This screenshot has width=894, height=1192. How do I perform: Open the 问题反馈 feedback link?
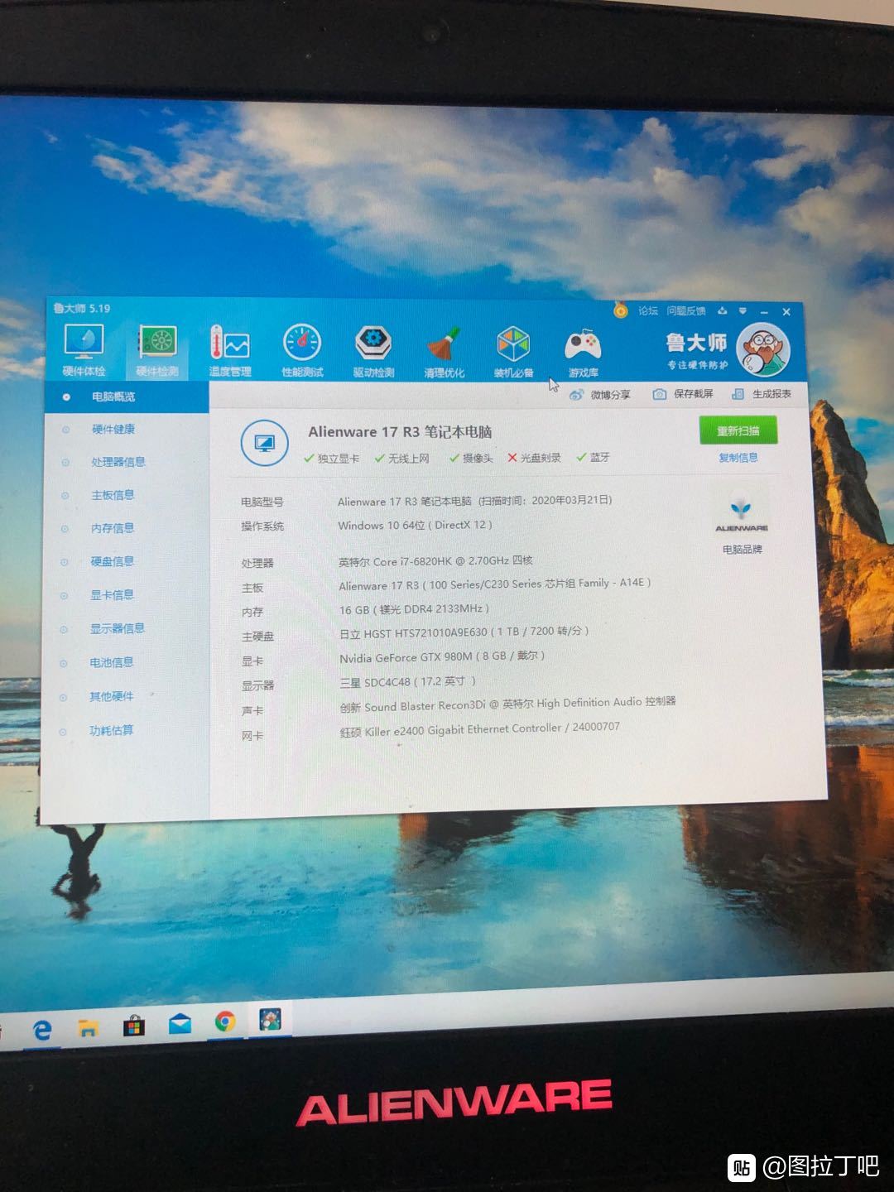[x=686, y=310]
